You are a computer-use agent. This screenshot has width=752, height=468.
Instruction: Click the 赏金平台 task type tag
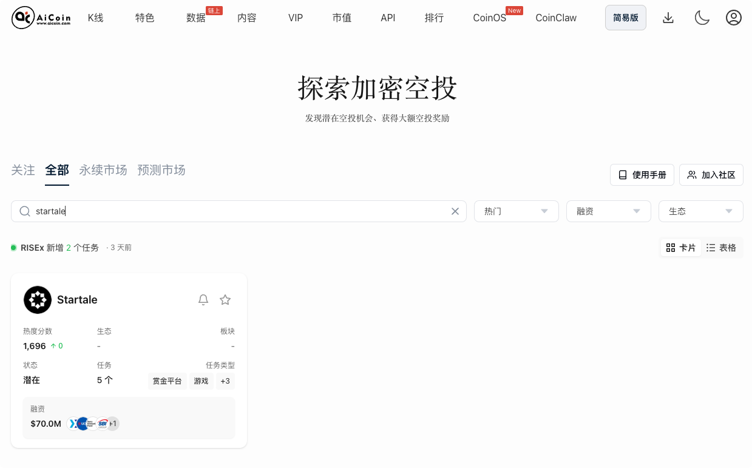[167, 381]
